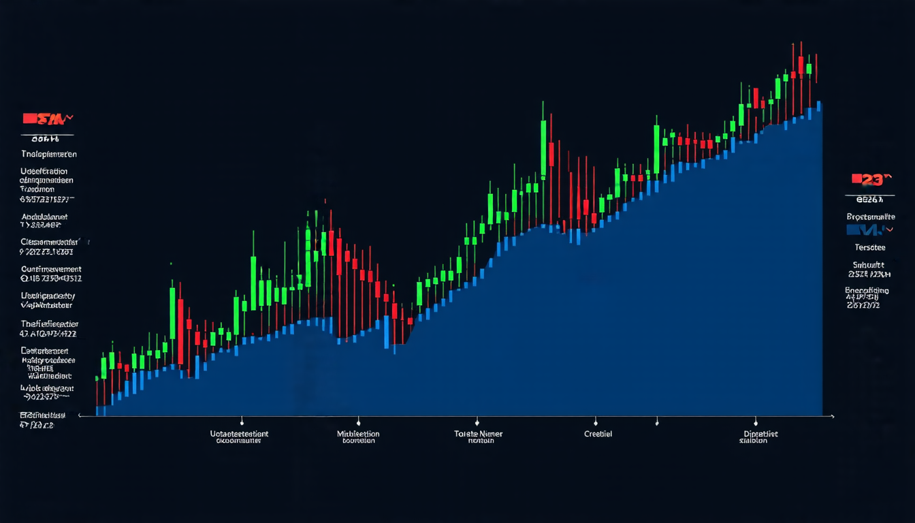Select the axis marker above "Dipratbict"

756,420
